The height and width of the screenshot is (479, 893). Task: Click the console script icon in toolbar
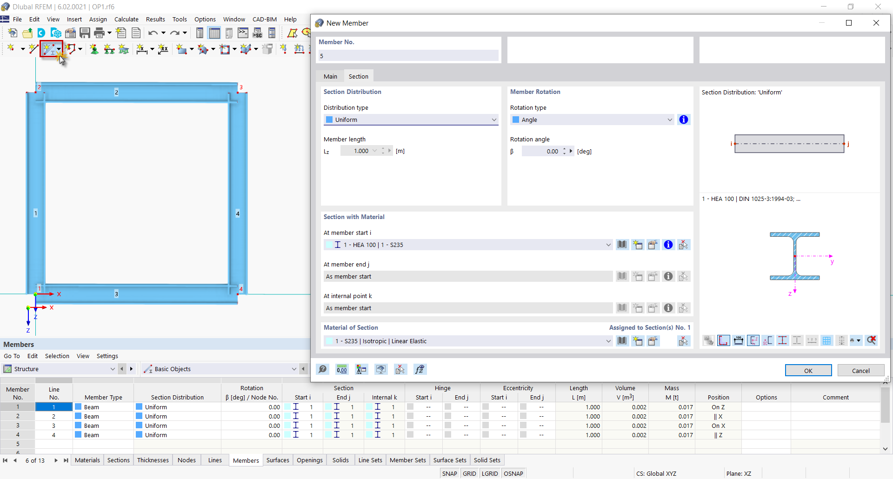click(243, 33)
